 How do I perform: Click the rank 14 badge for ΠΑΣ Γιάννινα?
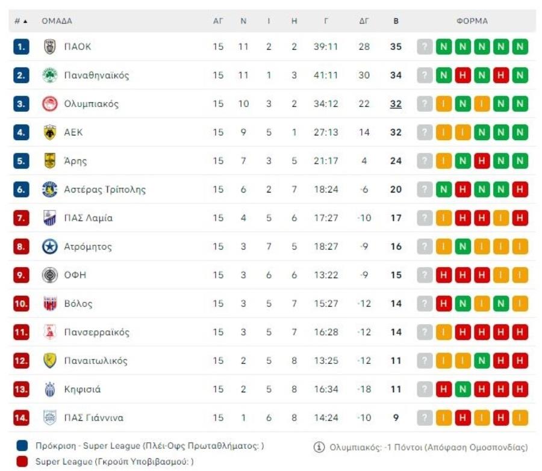pos(21,418)
